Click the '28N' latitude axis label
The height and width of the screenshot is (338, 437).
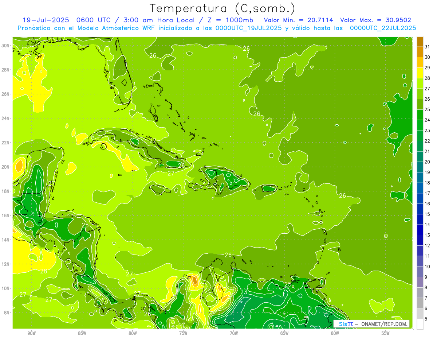[x=6, y=70]
